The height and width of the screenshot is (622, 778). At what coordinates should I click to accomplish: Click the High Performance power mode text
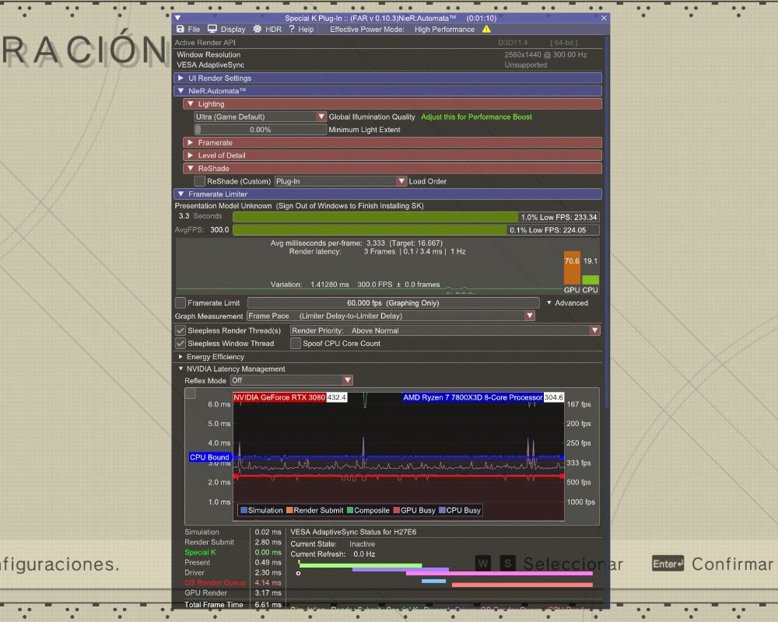click(x=444, y=30)
